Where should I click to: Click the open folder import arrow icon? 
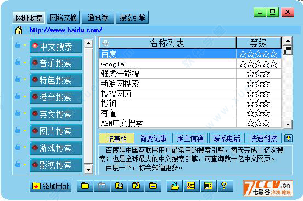coord(175,186)
